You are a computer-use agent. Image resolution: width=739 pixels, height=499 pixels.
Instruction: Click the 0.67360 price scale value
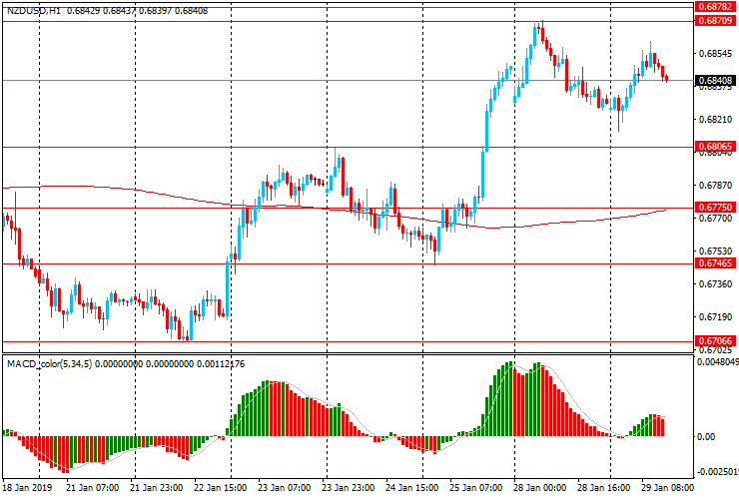(x=715, y=284)
